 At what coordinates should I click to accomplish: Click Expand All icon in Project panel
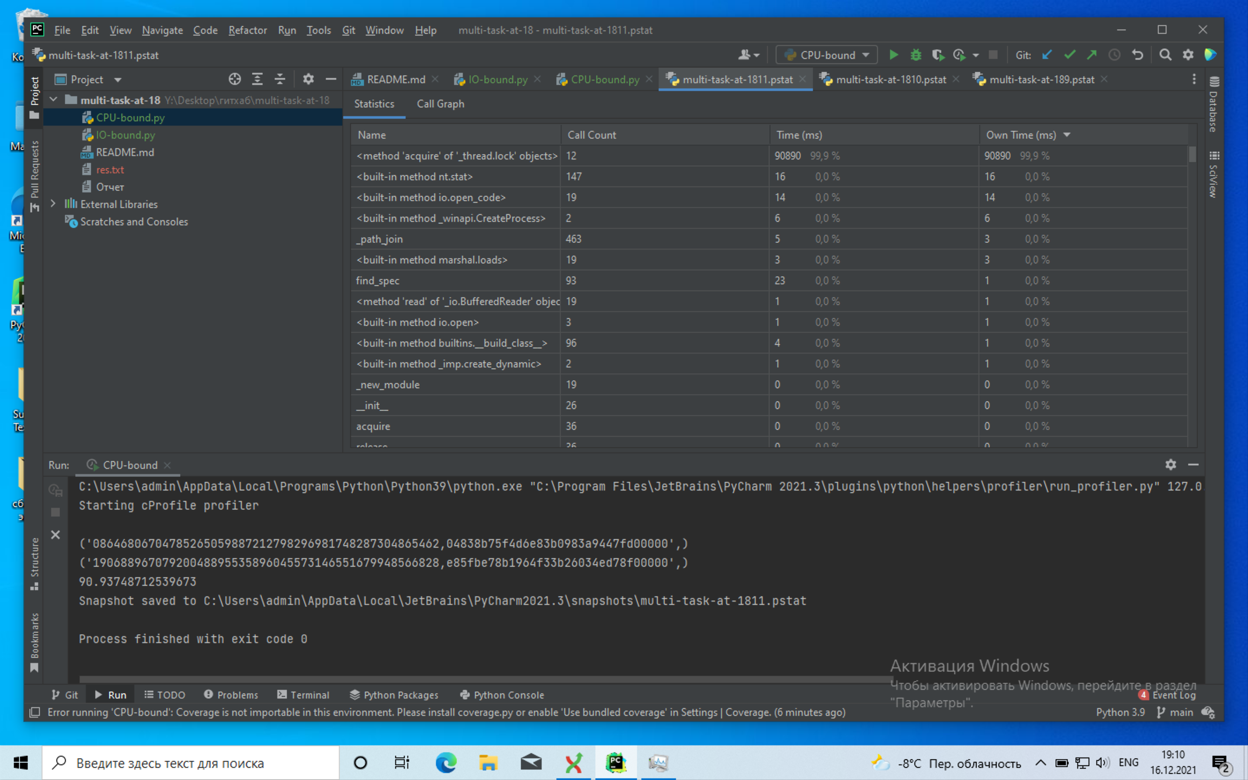257,79
